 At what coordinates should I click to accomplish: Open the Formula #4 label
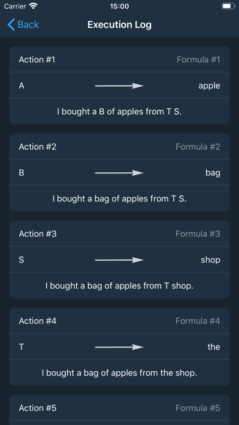pos(198,321)
